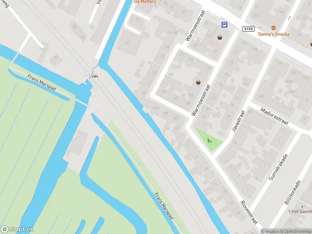
Task: Click the playground icon in the green park
Action: coord(209,140)
